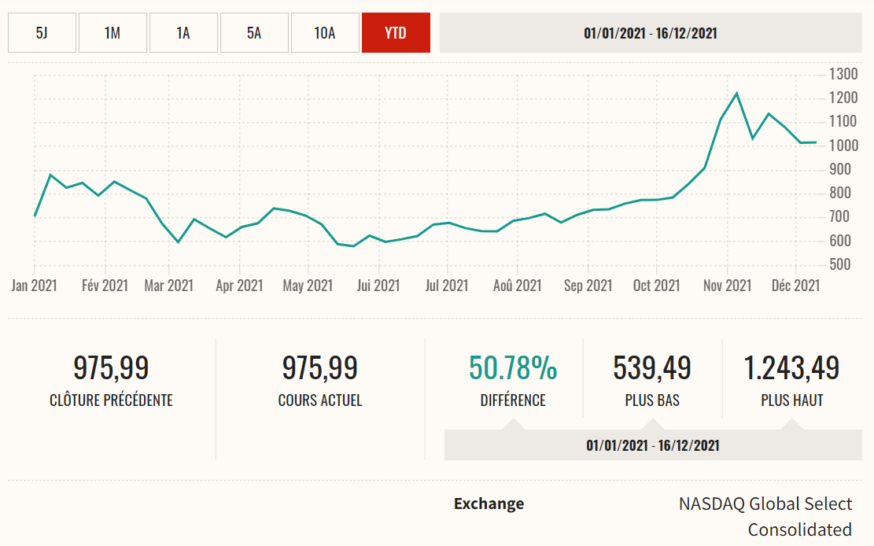
Task: Select the 50.78% Différence figure
Action: click(x=513, y=368)
